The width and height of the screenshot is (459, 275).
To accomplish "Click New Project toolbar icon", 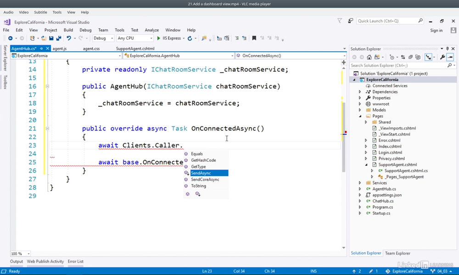I will 32,38.
